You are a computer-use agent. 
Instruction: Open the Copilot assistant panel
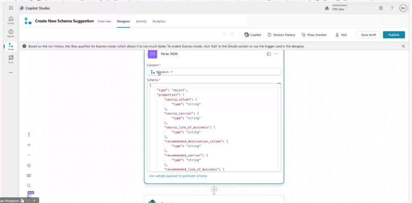tap(252, 35)
